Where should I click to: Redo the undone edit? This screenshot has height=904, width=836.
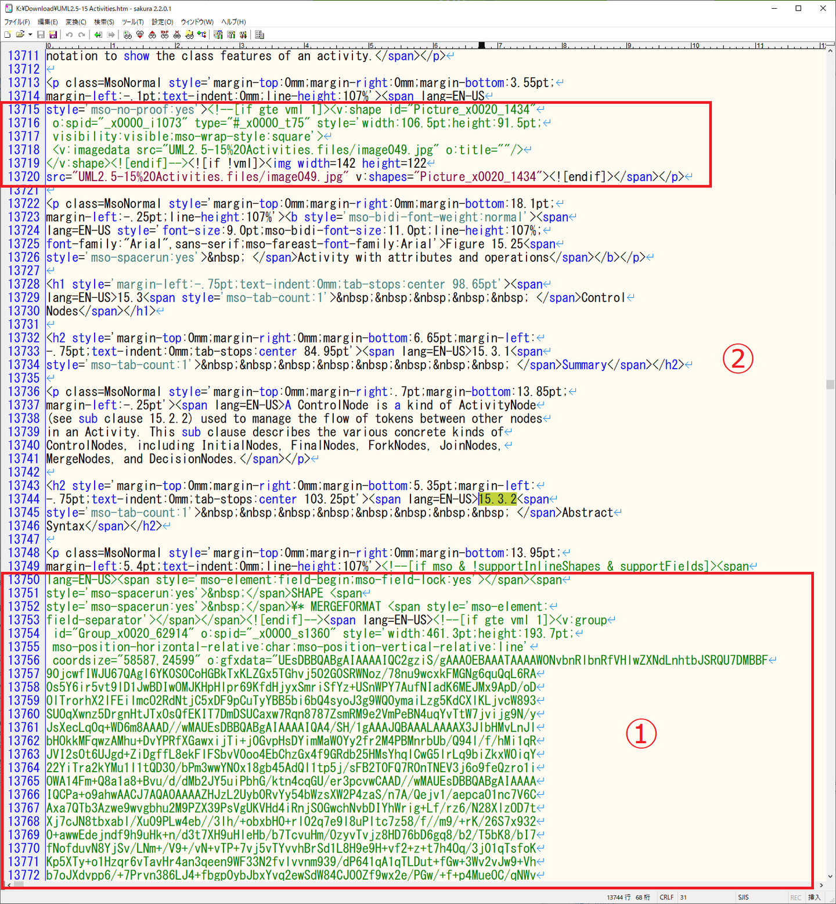(82, 35)
